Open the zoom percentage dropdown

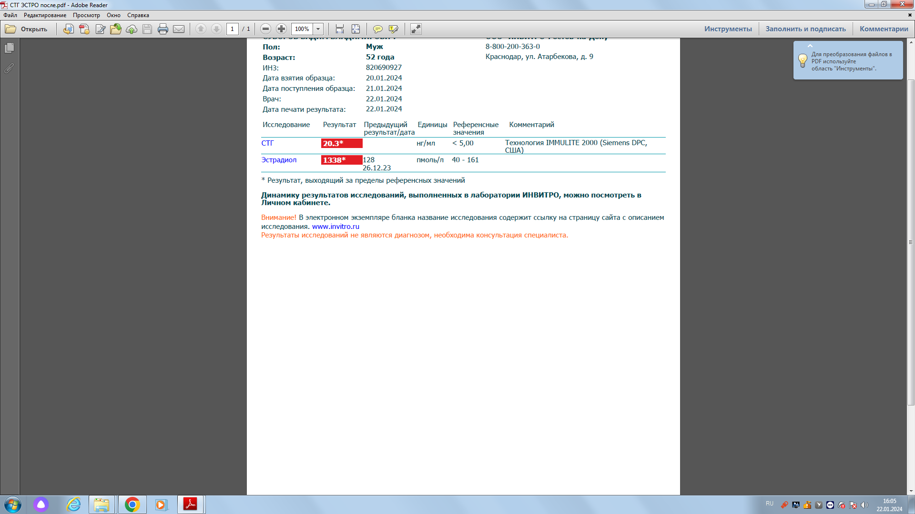click(x=318, y=29)
